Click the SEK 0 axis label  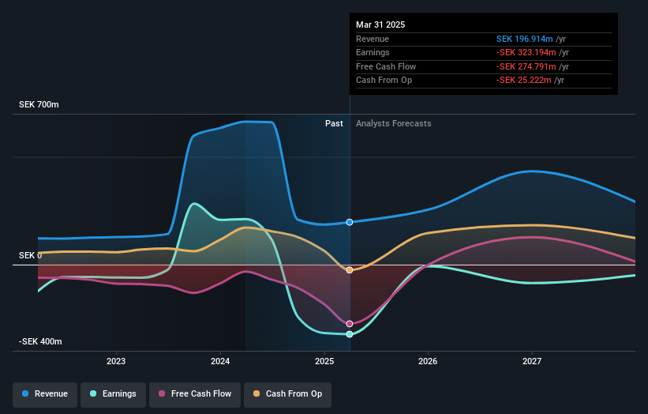[30, 256]
